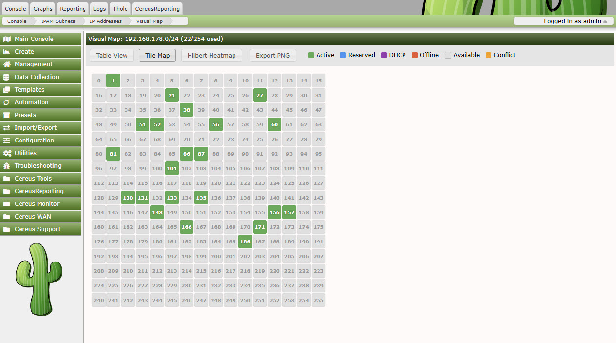This screenshot has height=343, width=616.
Task: Click the Troubleshooting bug icon
Action: point(7,166)
